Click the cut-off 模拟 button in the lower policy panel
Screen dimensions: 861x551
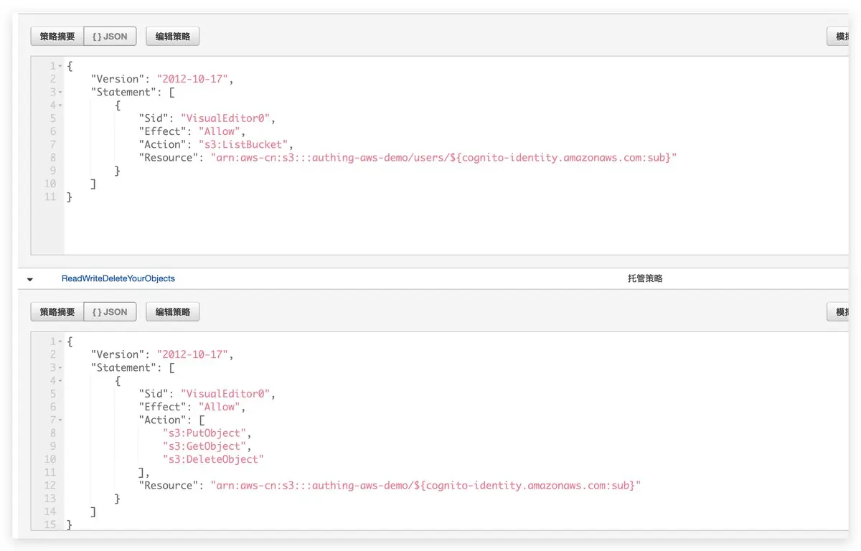pyautogui.click(x=838, y=312)
